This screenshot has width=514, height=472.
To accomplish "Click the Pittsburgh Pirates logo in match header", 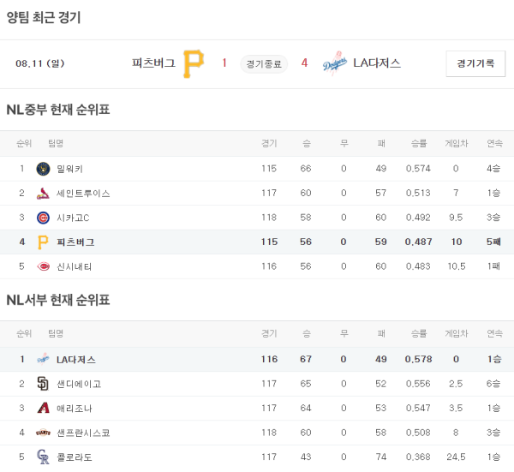I will [x=194, y=63].
